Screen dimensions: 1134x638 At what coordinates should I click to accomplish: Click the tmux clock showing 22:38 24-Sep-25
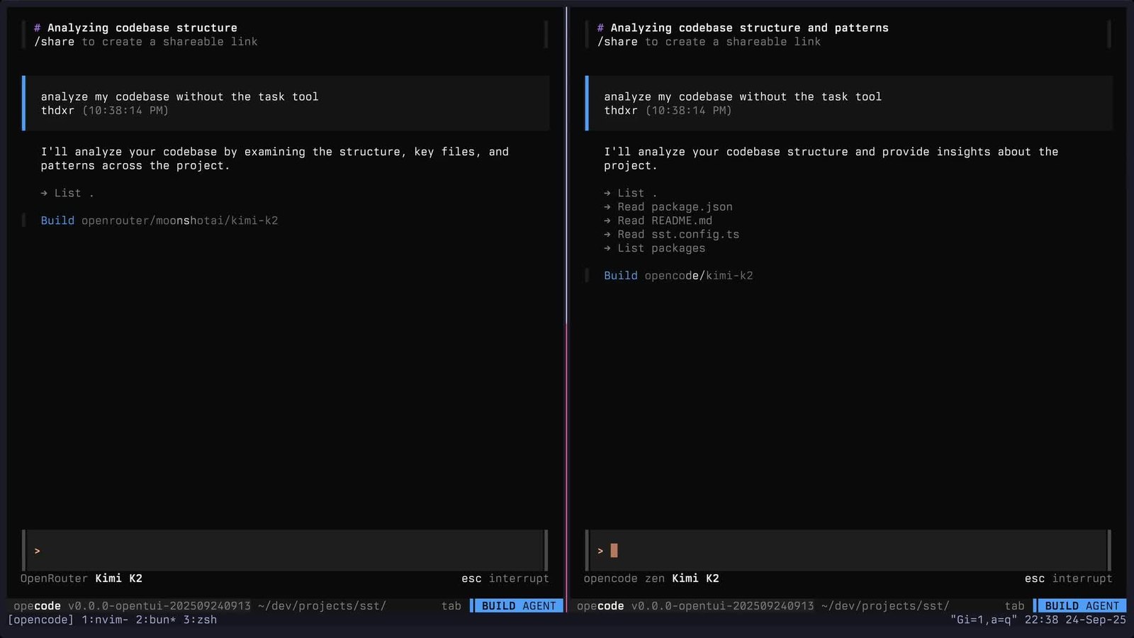tap(1075, 620)
